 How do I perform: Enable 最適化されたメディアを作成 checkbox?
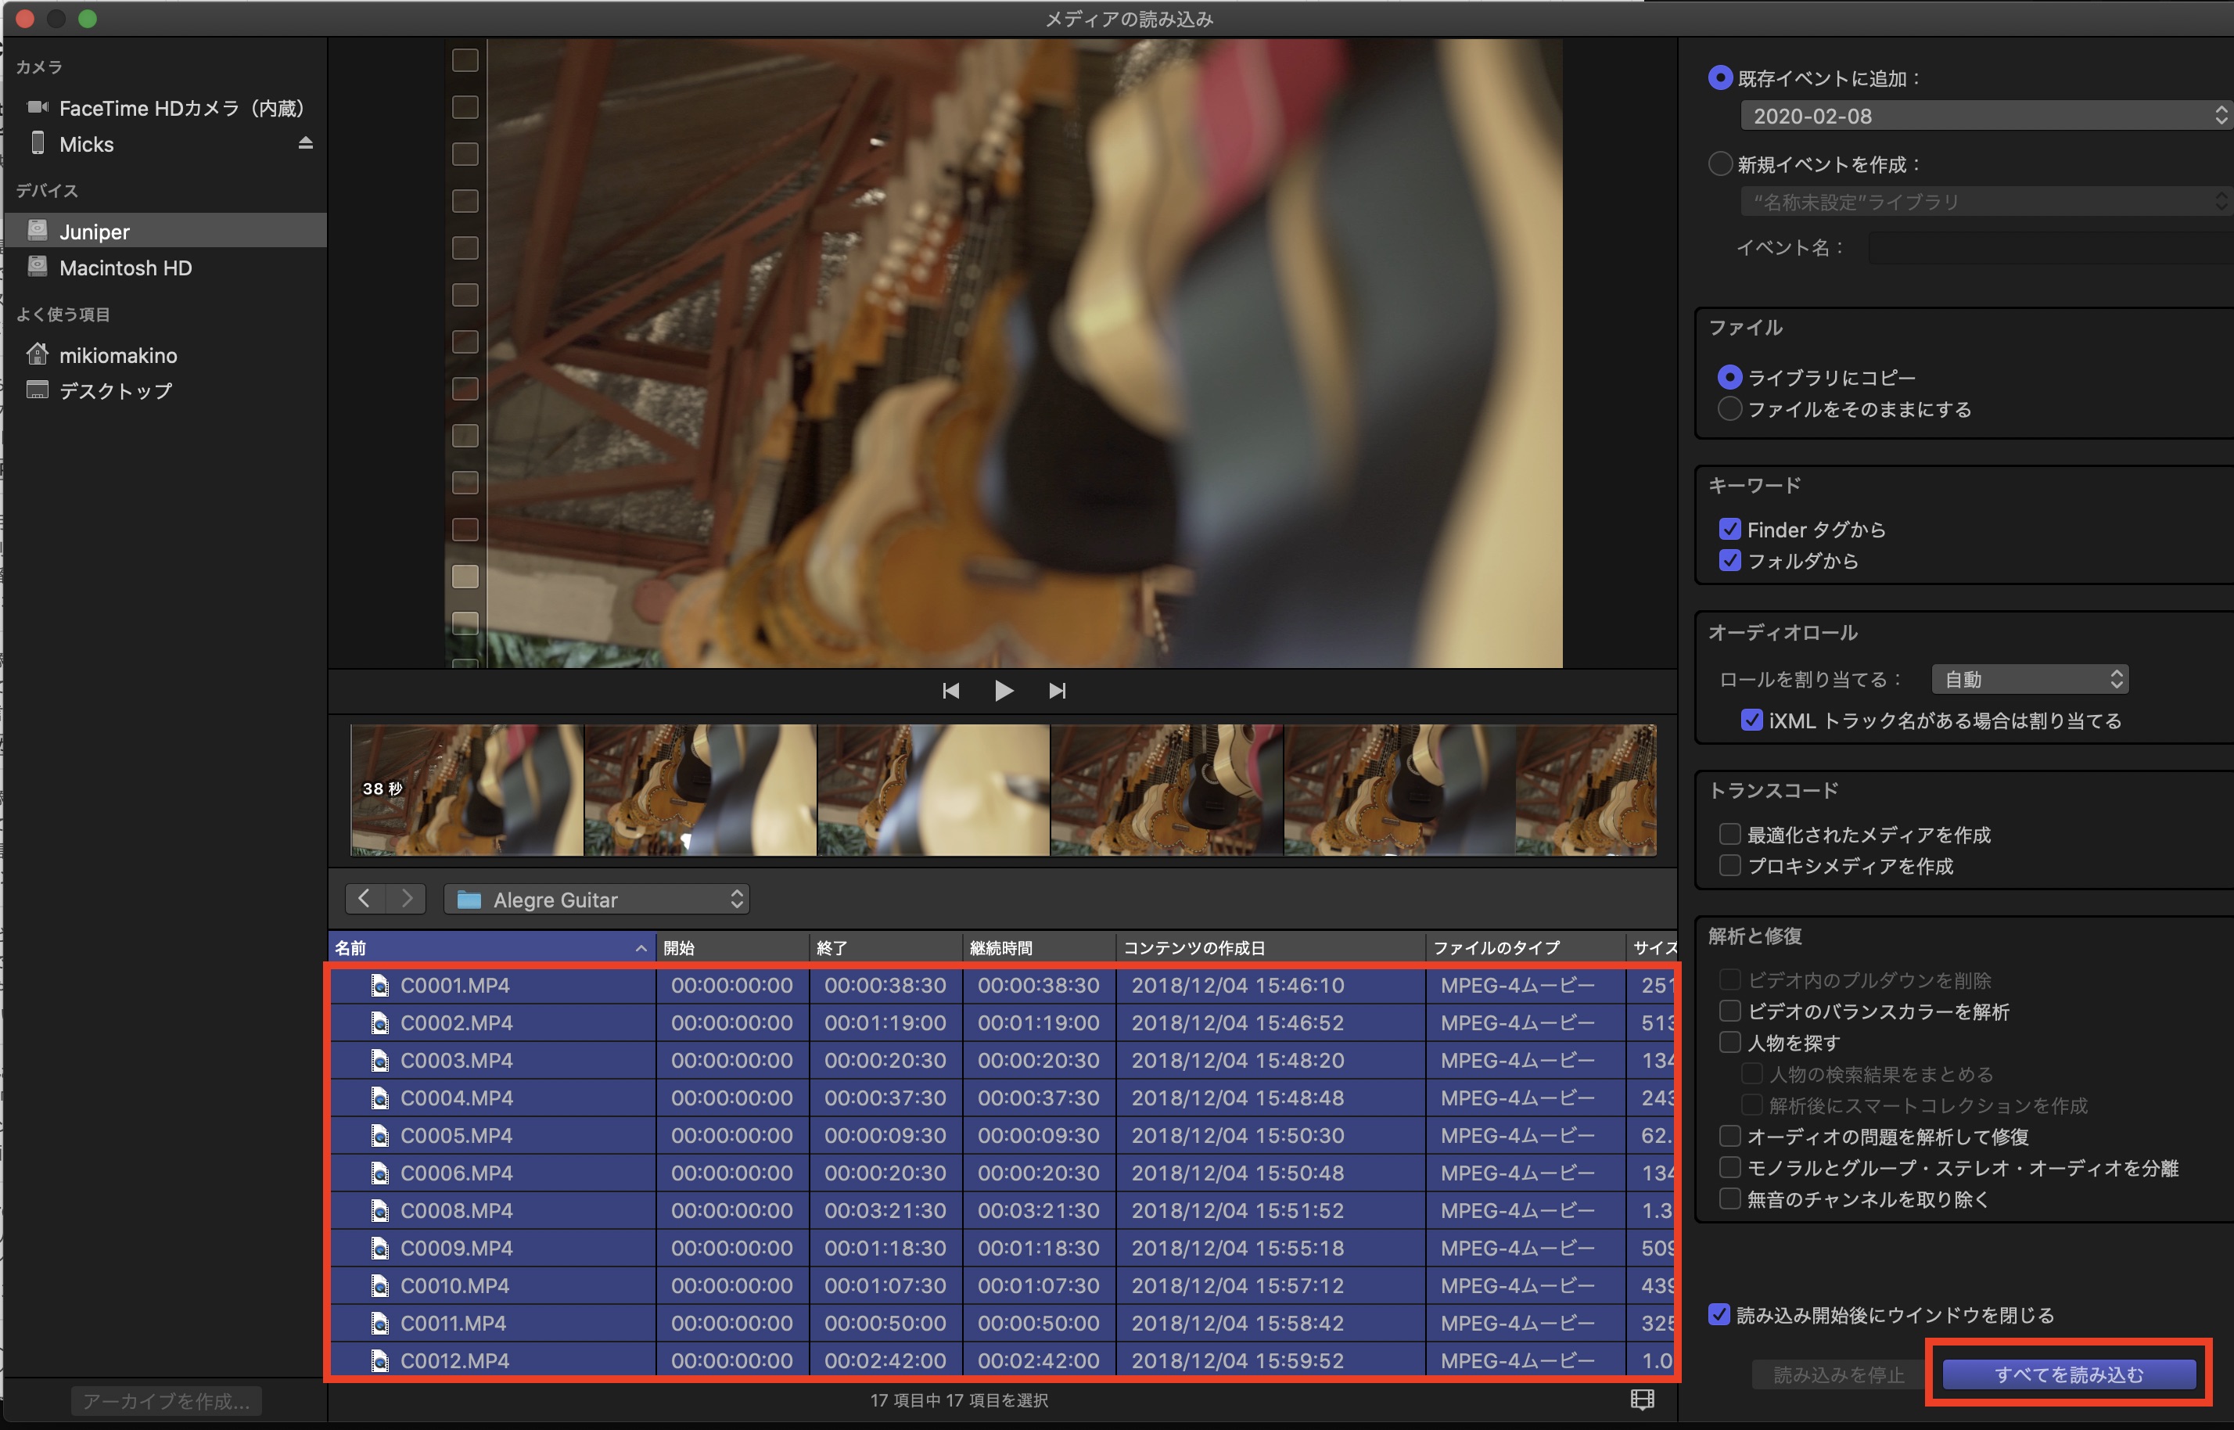1729,835
